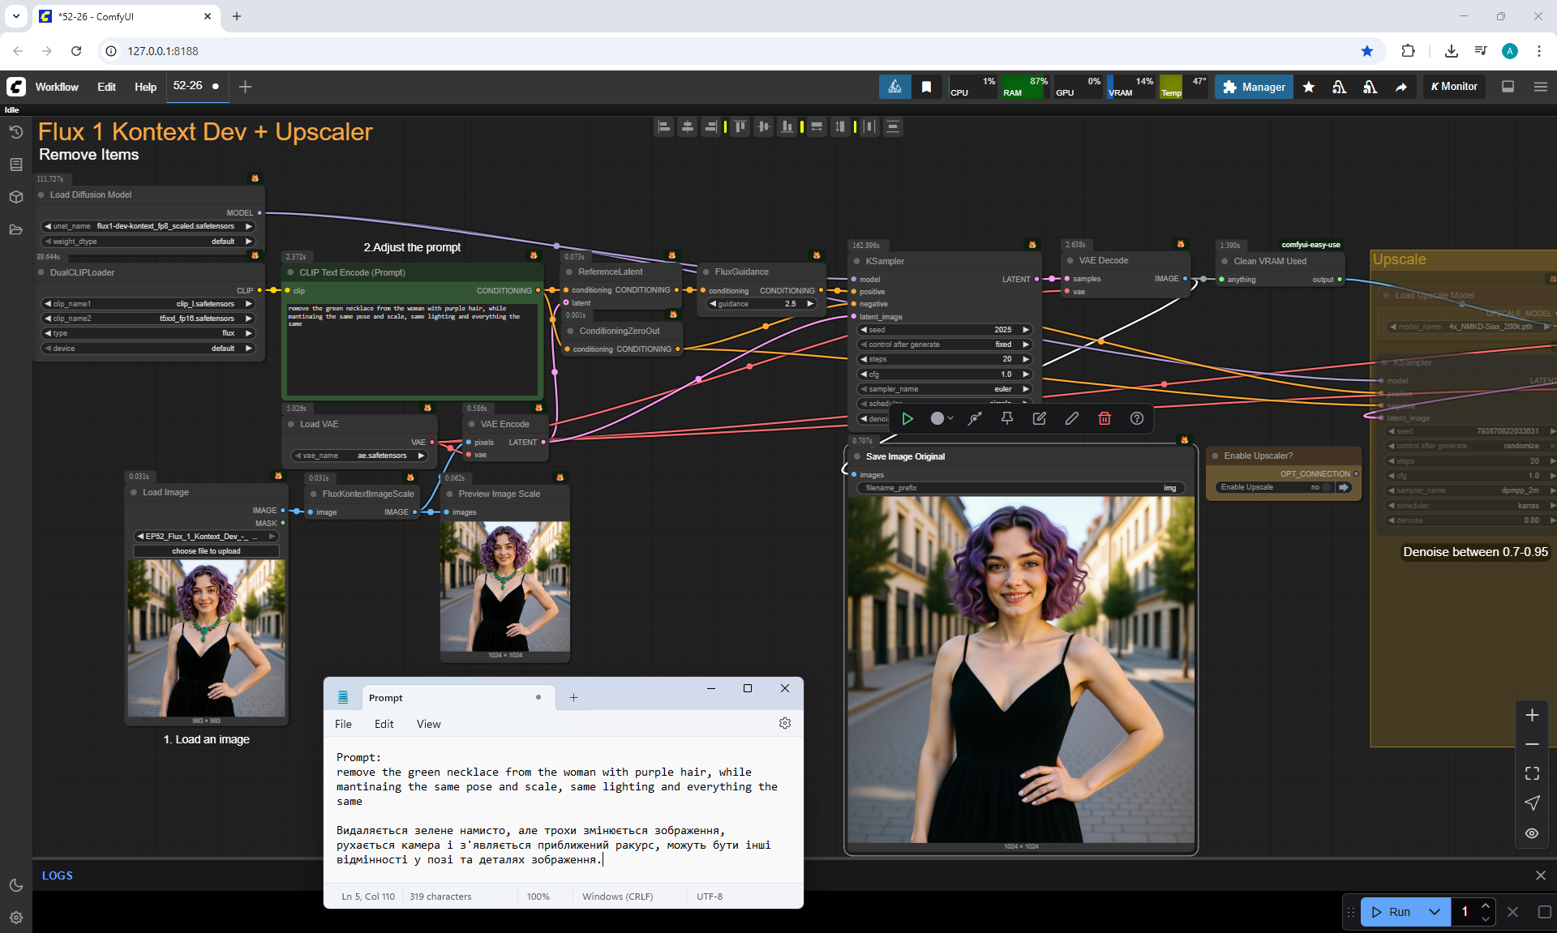Image resolution: width=1557 pixels, height=933 pixels.
Task: Delete selected node with red trash icon
Action: click(x=1104, y=418)
